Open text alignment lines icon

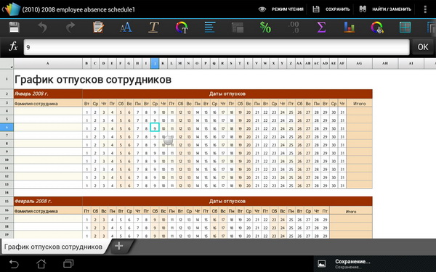pos(210,28)
